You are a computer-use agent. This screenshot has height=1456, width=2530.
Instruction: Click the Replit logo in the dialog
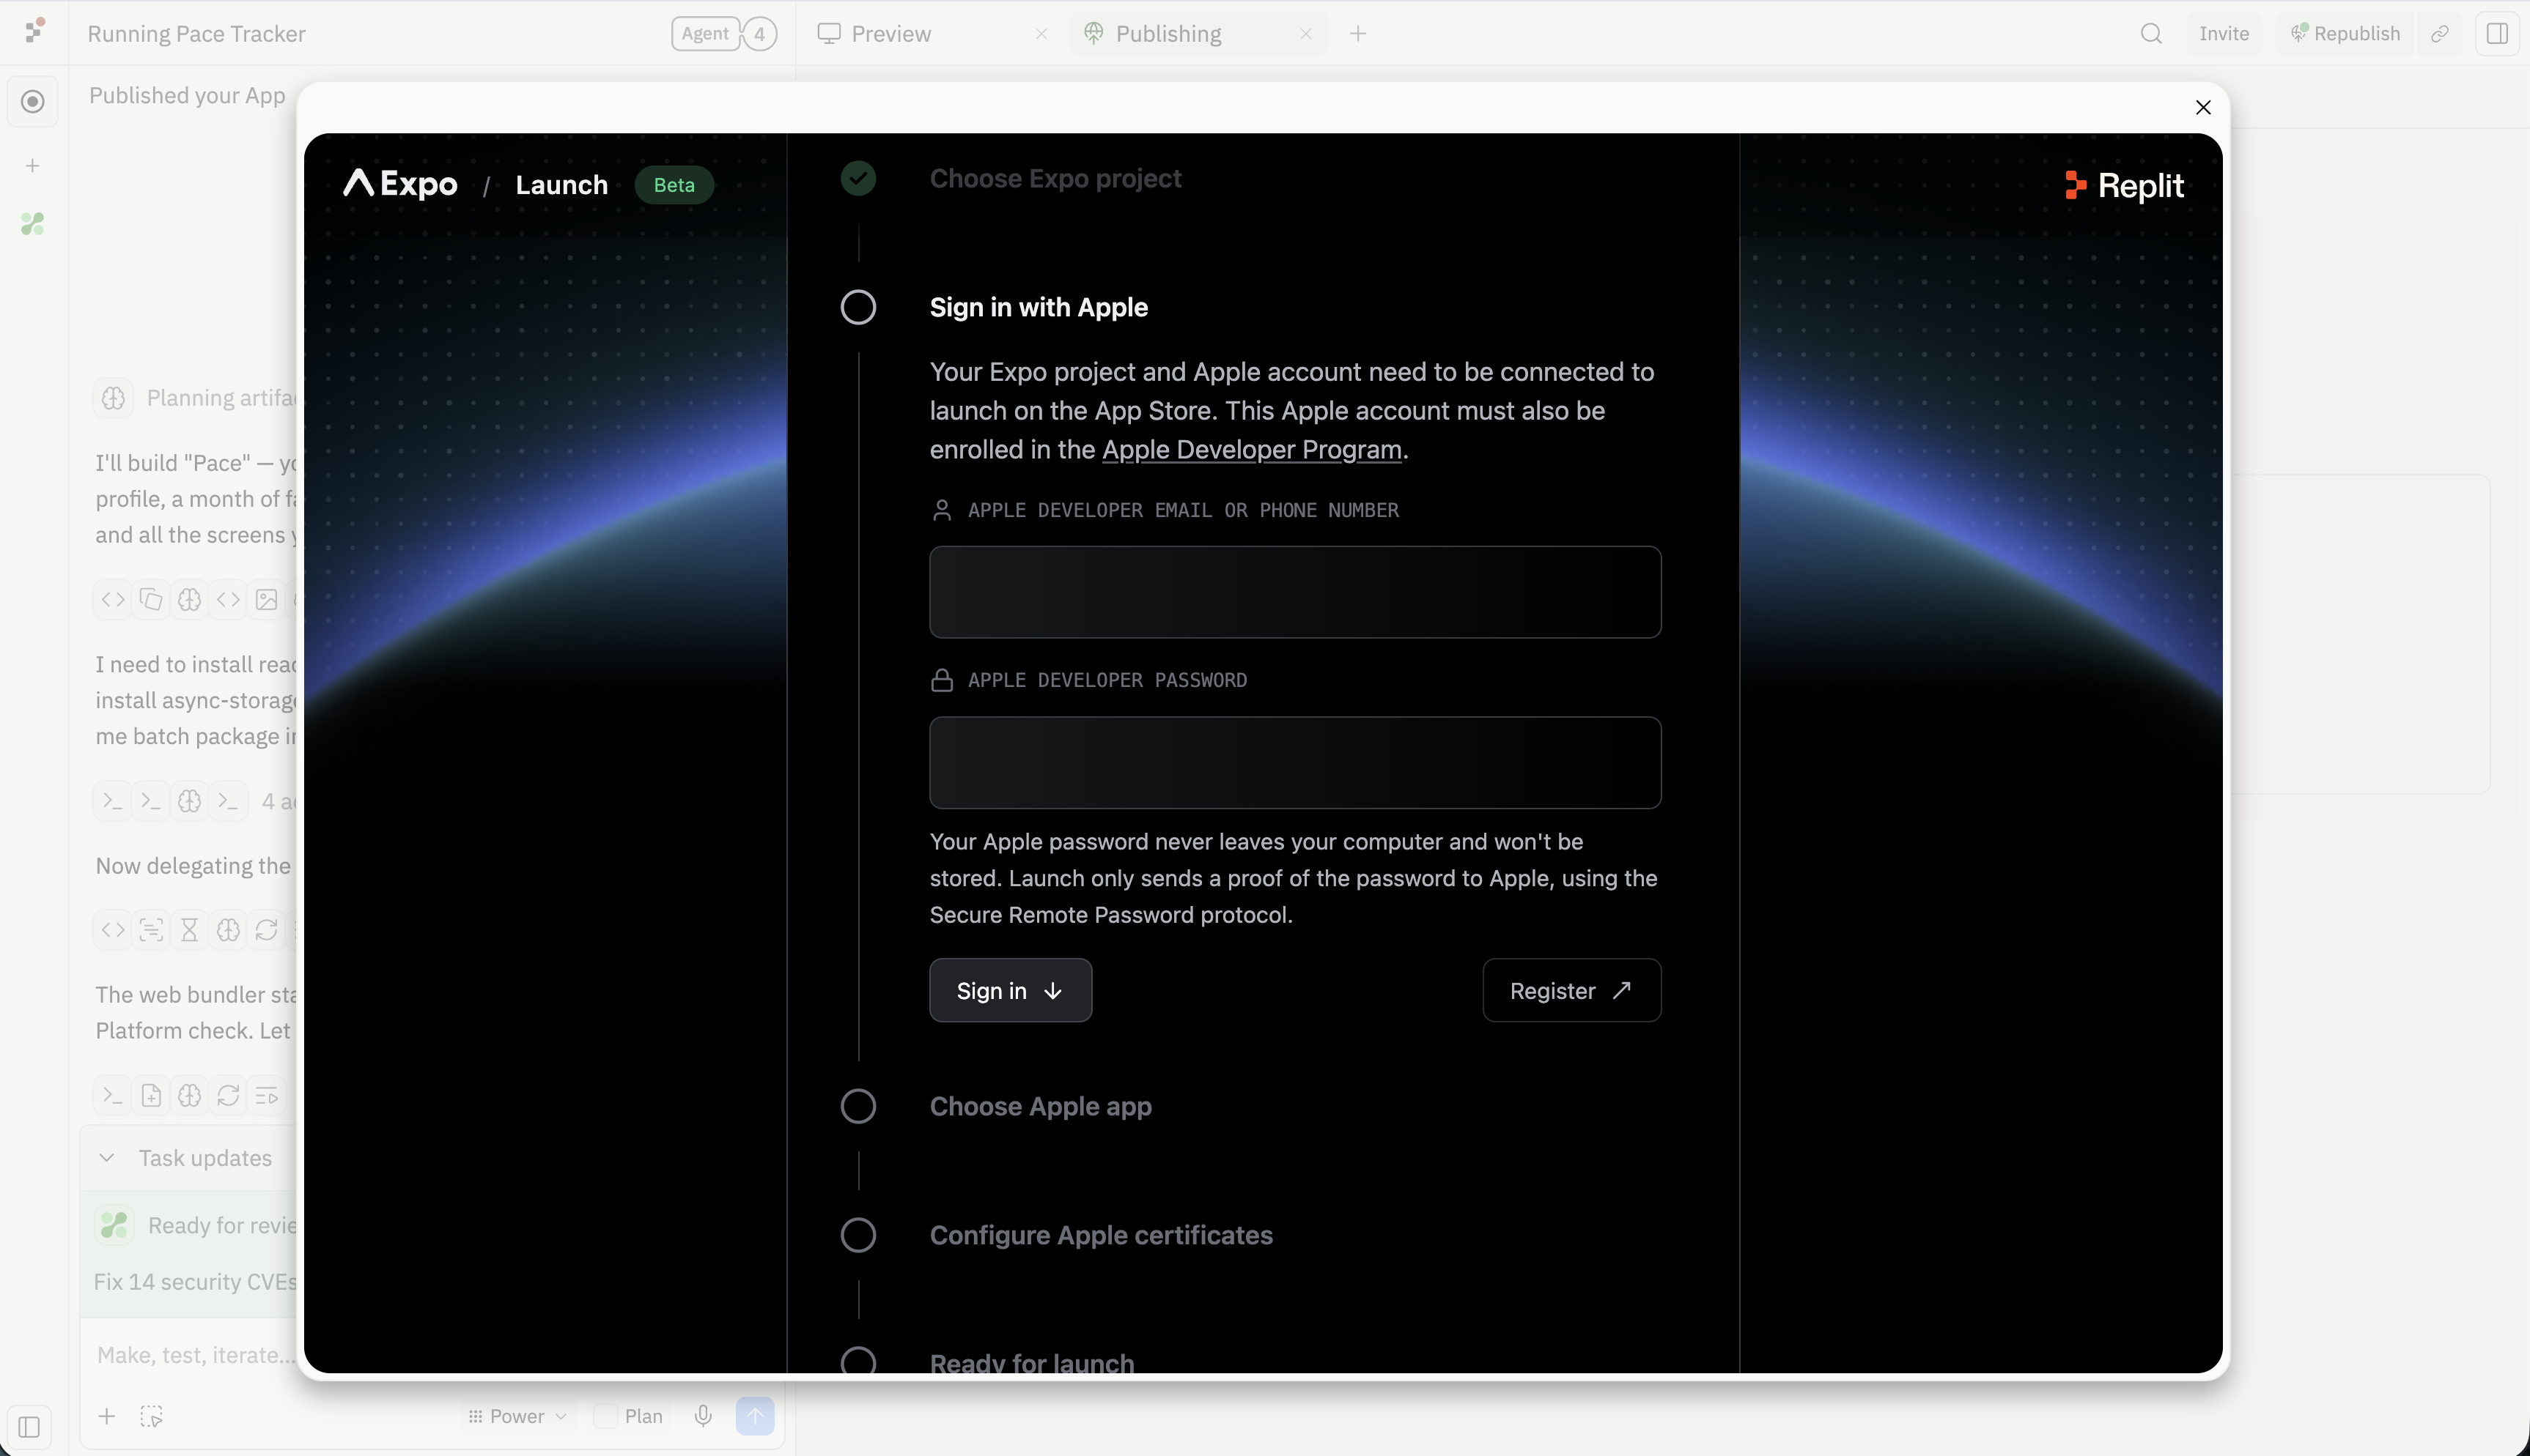2124,186
